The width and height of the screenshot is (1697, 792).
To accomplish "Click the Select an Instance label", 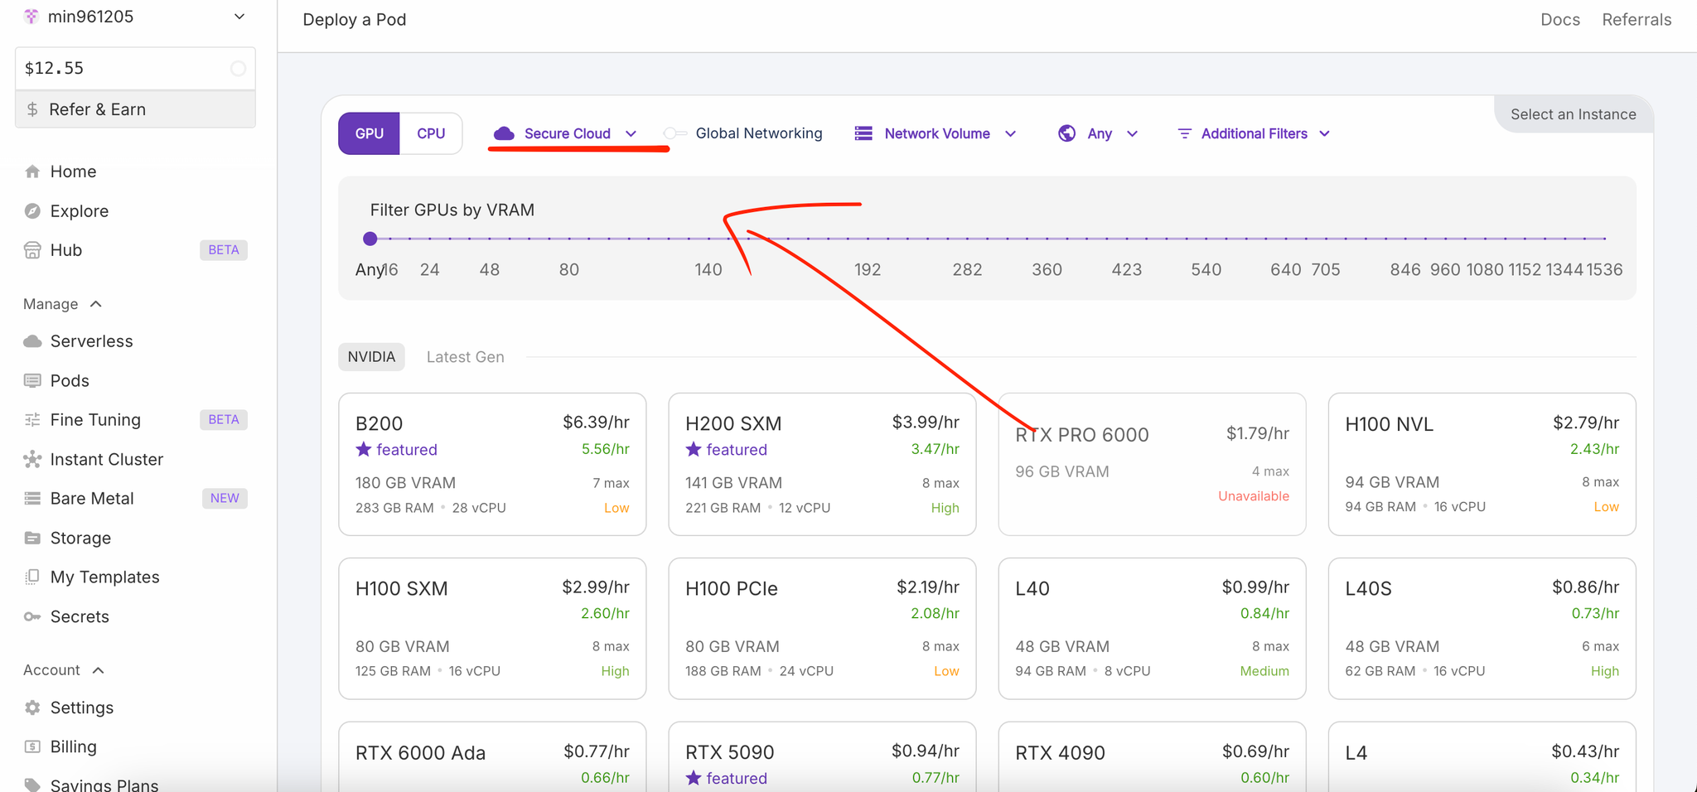I will tap(1573, 114).
